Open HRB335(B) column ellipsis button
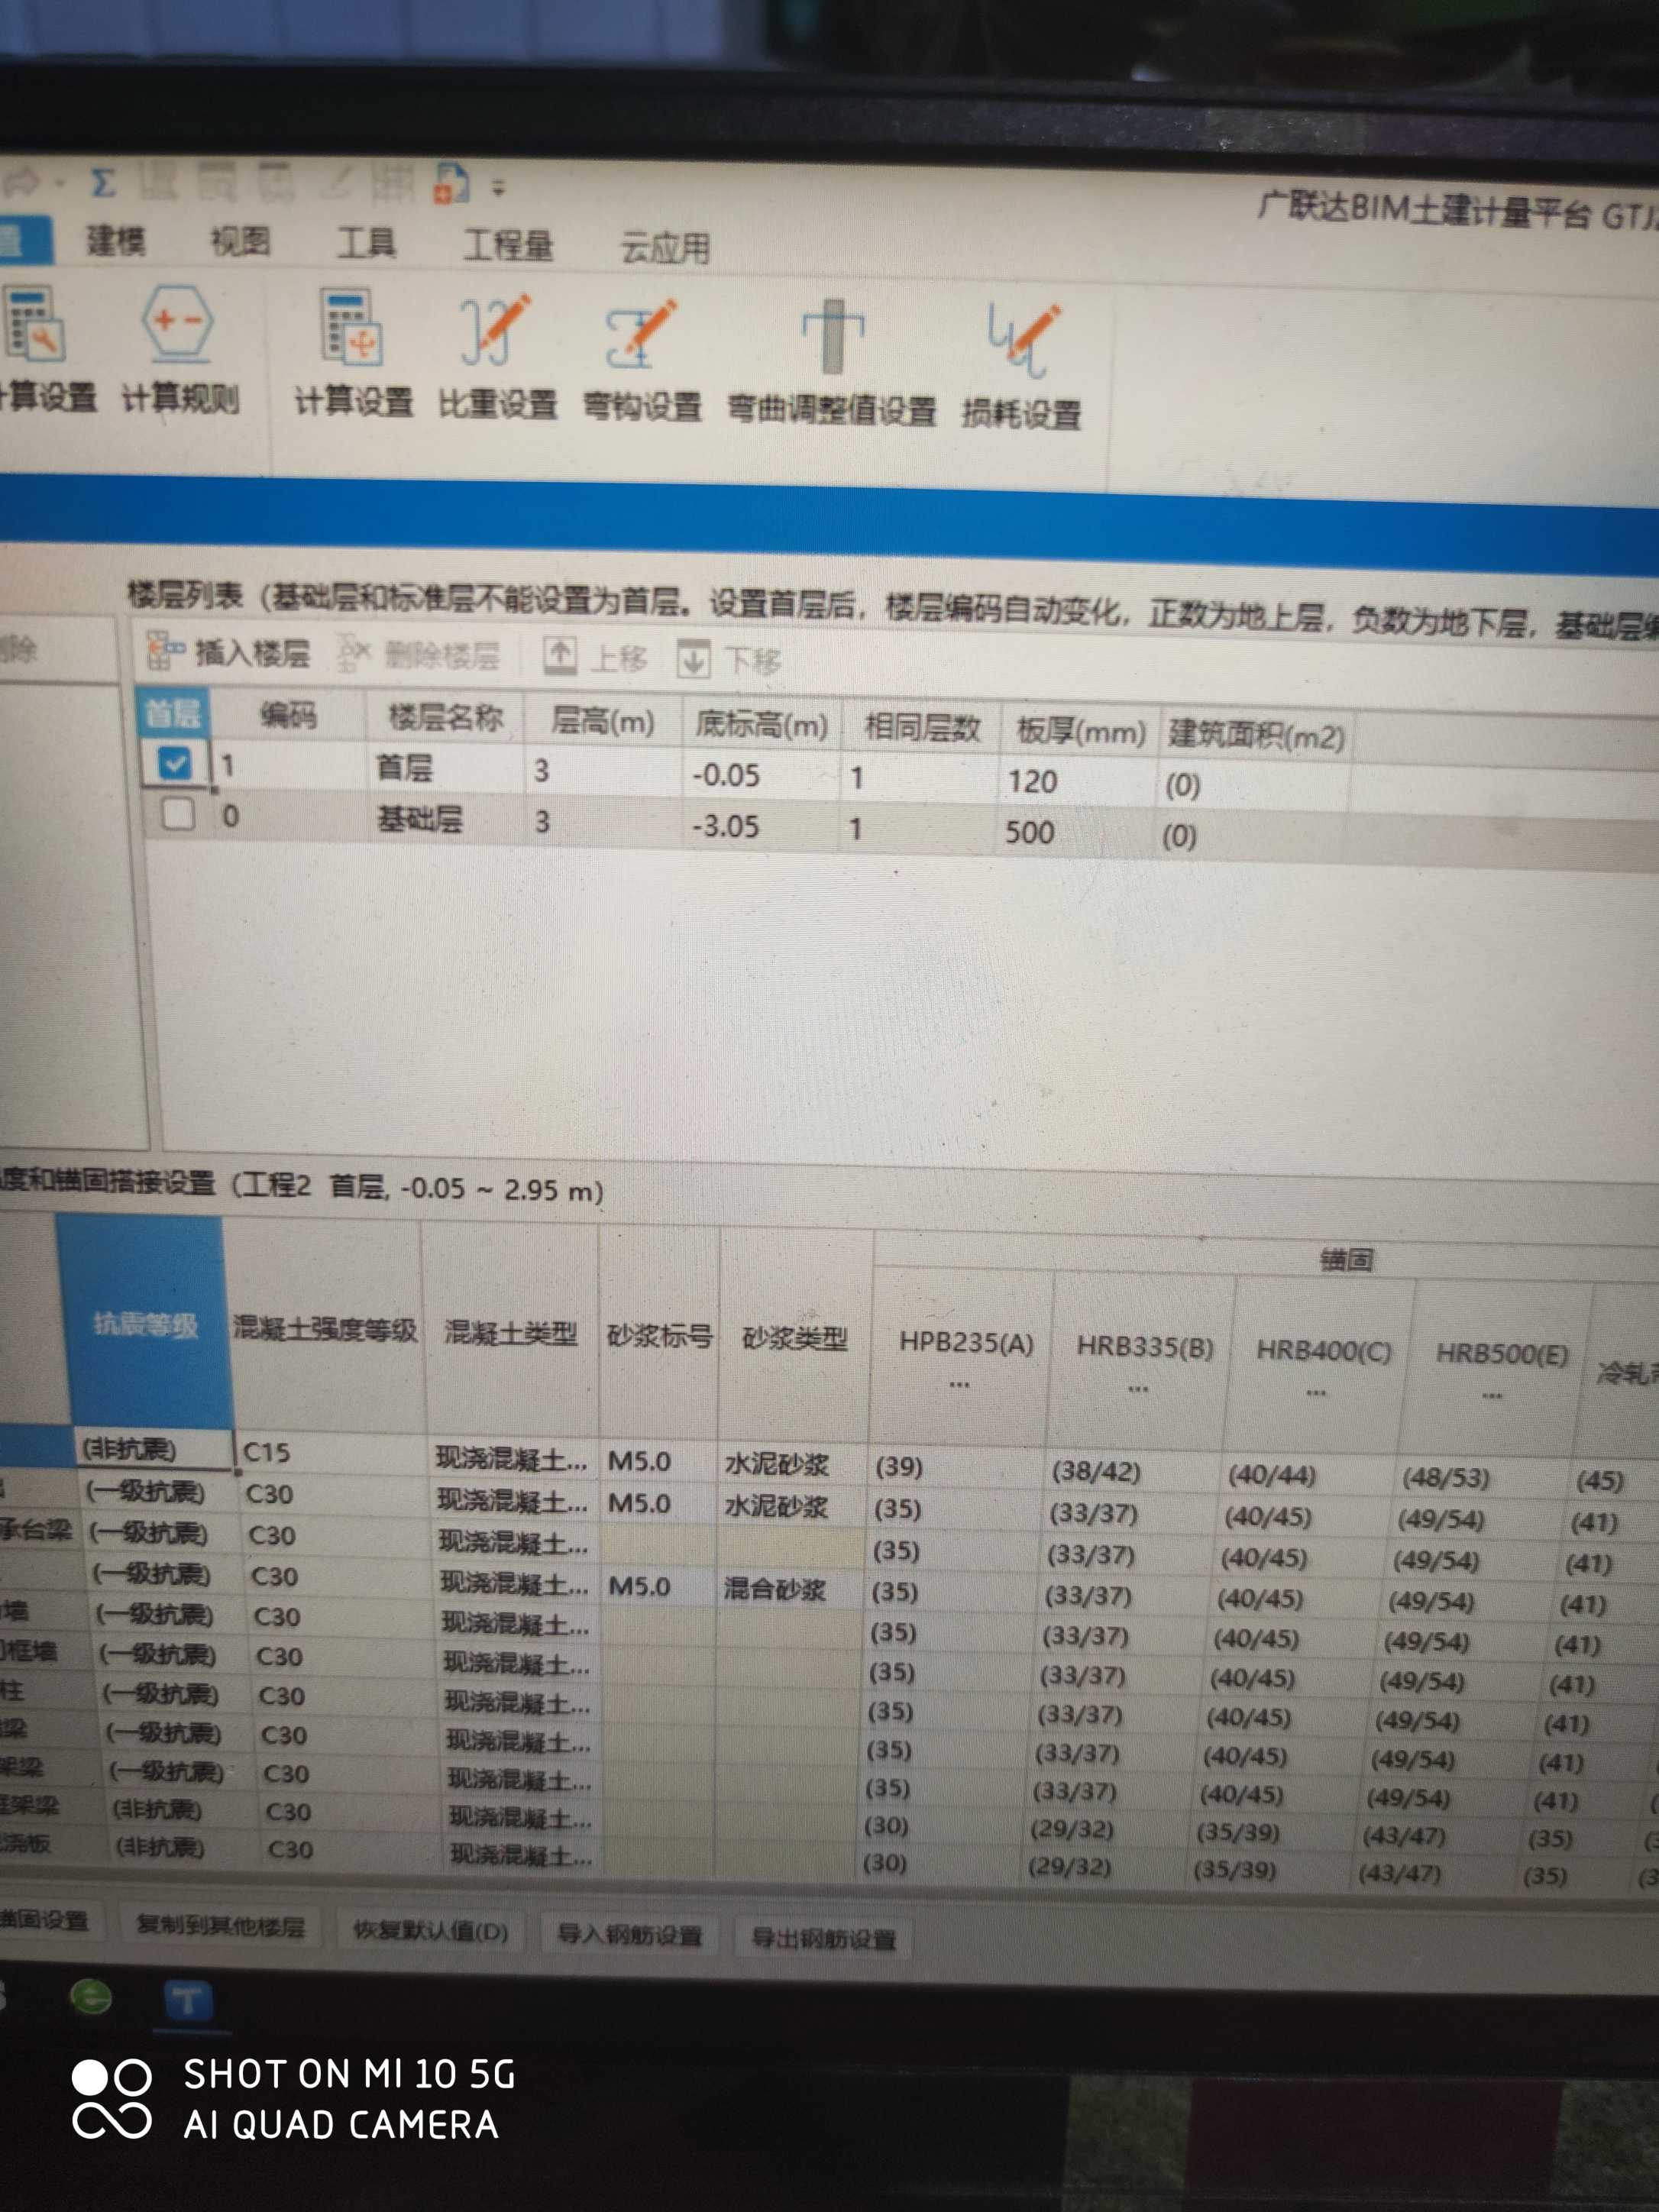Viewport: 1659px width, 2212px height. pos(1138,1389)
